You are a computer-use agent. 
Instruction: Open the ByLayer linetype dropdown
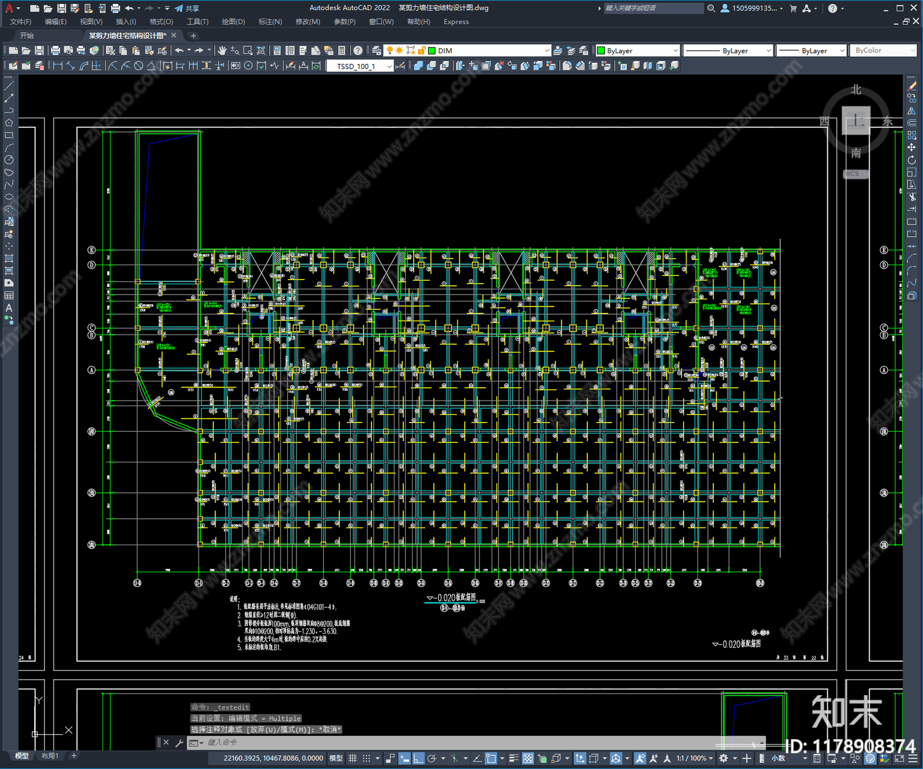click(x=728, y=51)
